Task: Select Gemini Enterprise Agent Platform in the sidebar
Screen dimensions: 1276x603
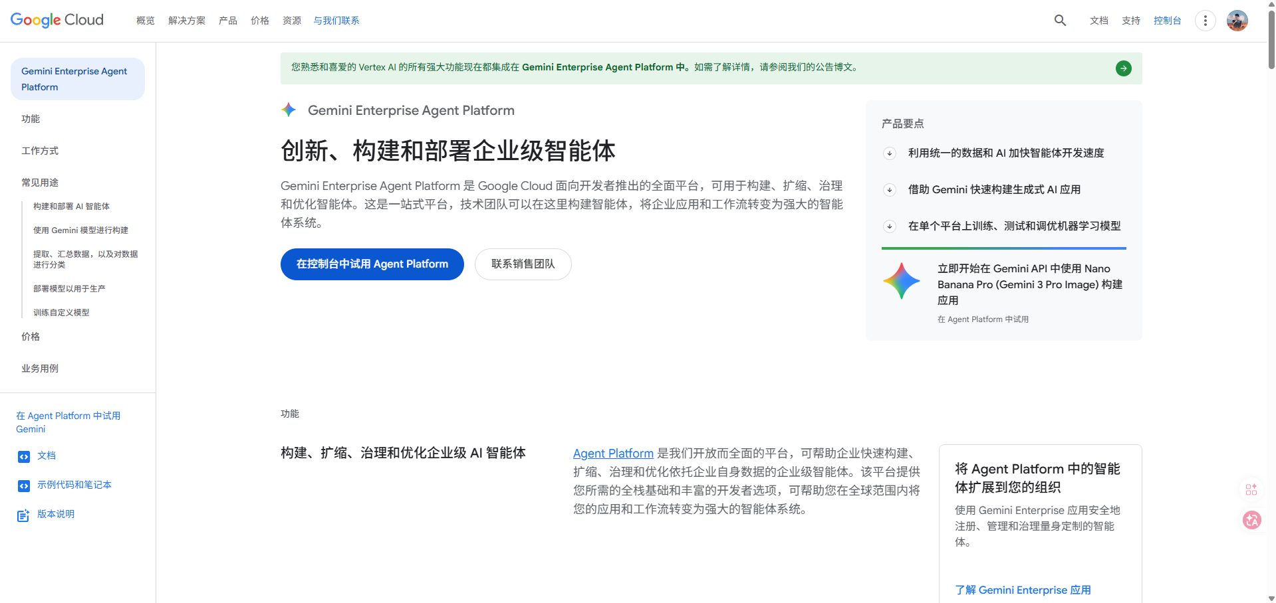Action: [78, 79]
